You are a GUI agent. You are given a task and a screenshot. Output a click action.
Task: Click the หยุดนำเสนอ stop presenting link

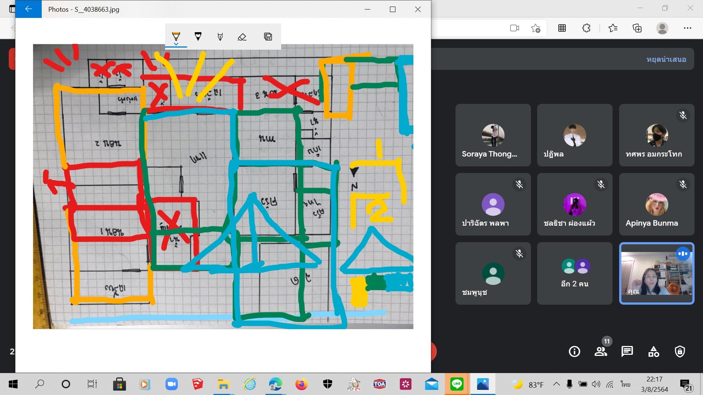click(x=666, y=59)
